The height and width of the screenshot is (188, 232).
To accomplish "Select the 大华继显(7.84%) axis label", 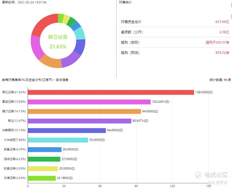I will (x=15, y=140).
